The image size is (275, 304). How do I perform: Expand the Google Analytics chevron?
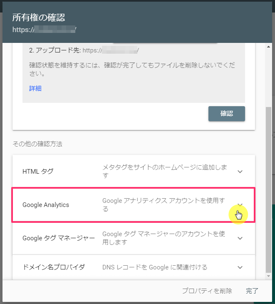pos(240,205)
